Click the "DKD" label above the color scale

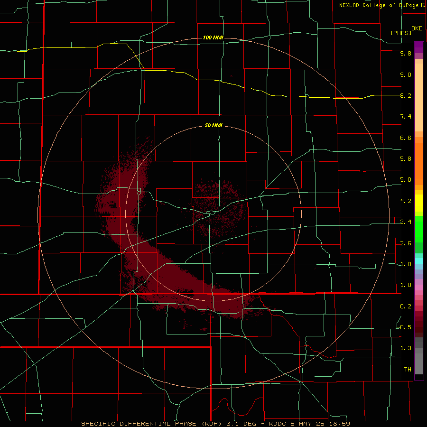(417, 28)
